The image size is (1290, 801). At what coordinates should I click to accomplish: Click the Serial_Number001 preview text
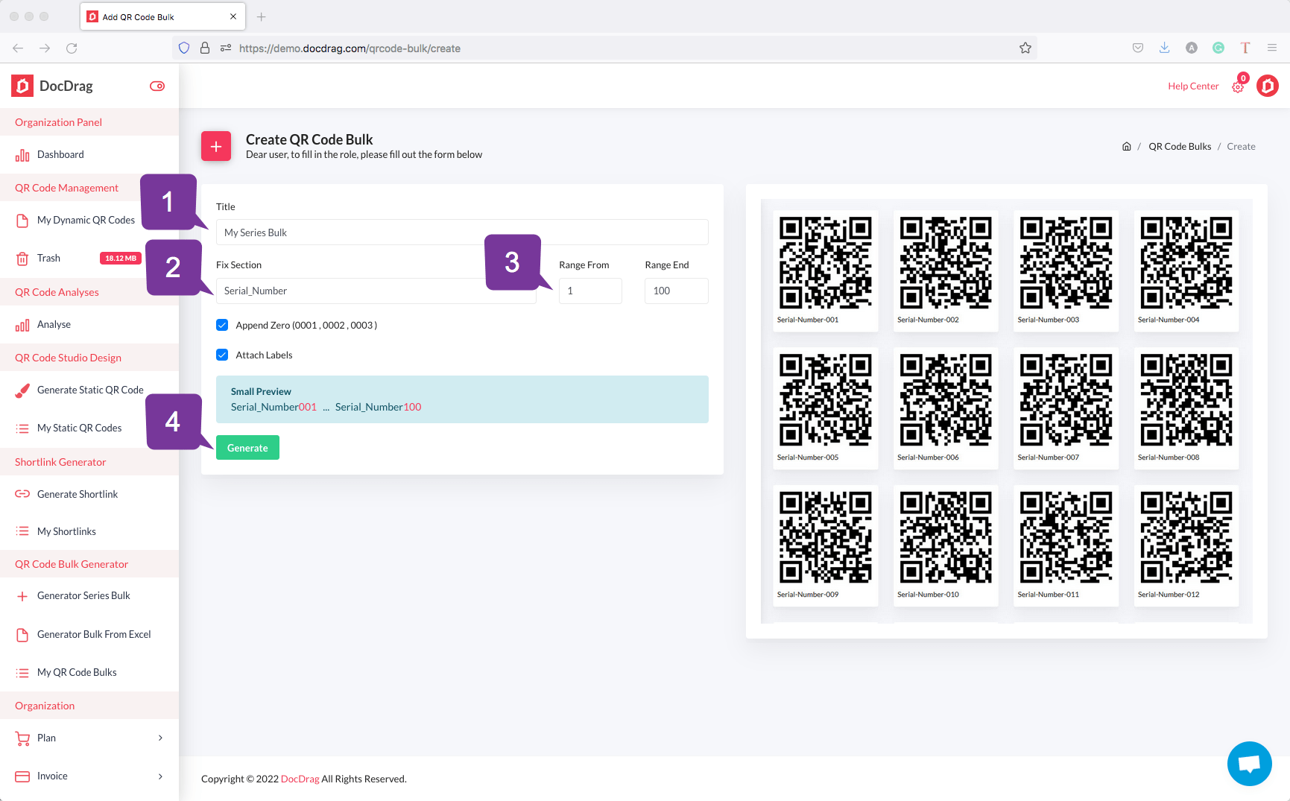coord(274,408)
